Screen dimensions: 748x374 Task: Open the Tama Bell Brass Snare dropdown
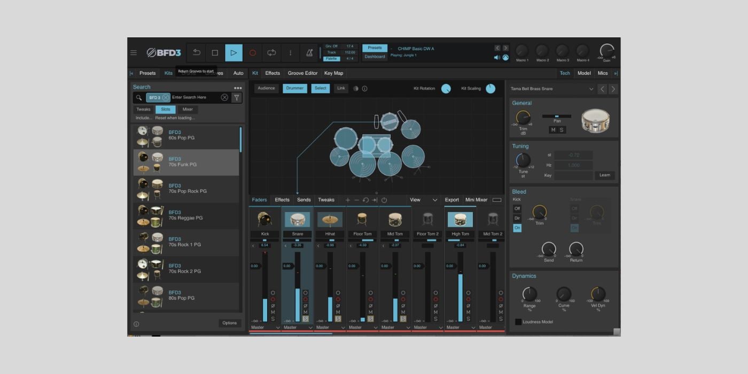click(591, 89)
